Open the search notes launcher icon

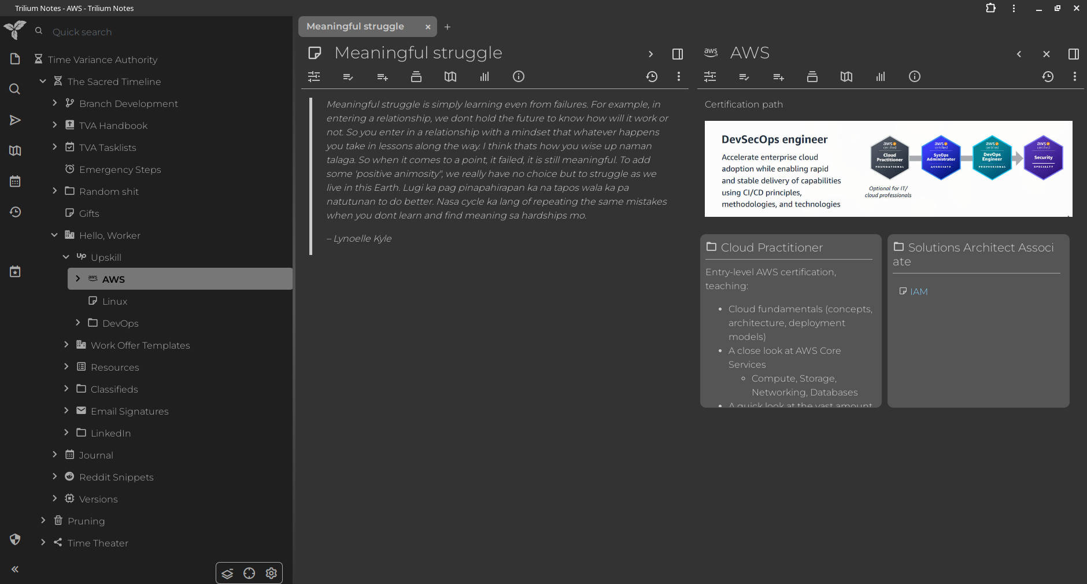pos(15,89)
